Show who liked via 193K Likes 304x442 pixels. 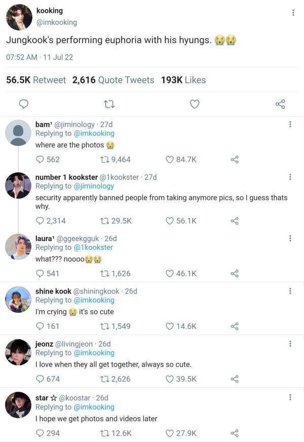(x=183, y=80)
